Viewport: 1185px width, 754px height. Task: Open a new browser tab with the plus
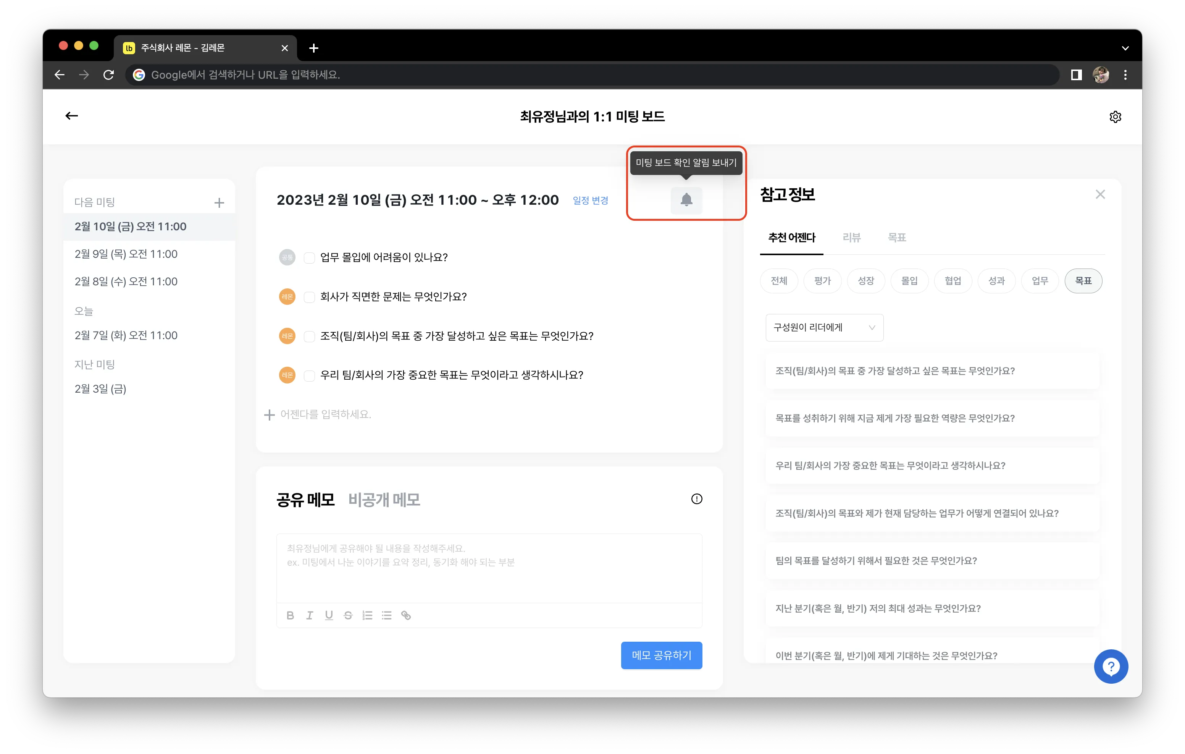pos(313,48)
